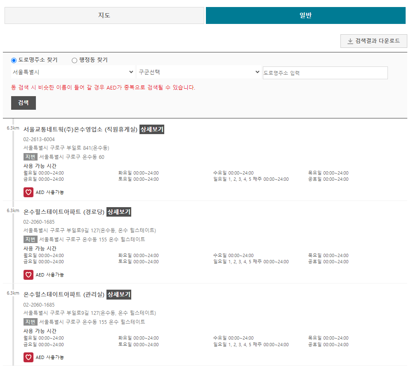
Task: Click the AED heart icon for 온수힐스테이트아파트 경로당
Action: coord(28,275)
